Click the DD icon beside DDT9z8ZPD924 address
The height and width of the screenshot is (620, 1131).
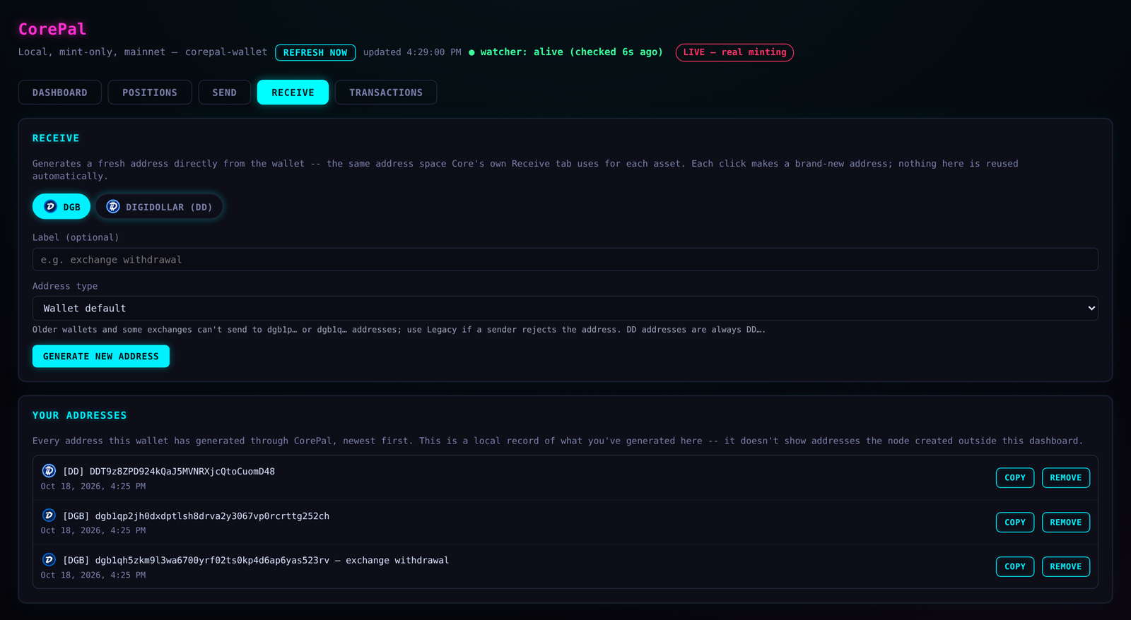click(x=49, y=470)
